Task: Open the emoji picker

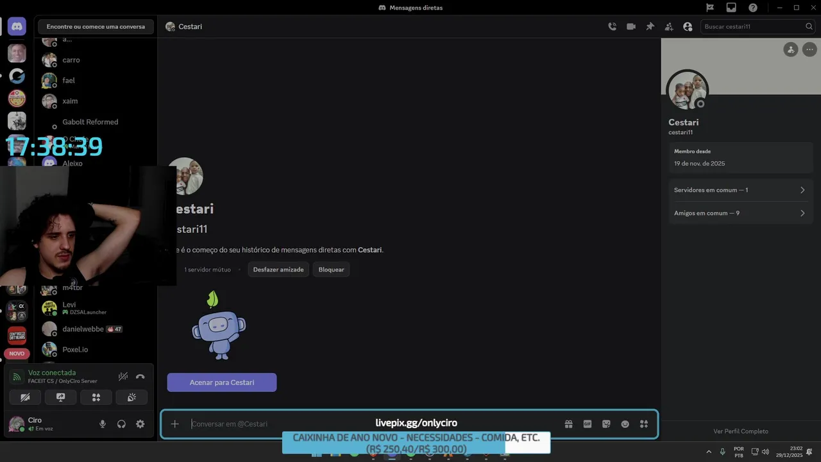Action: click(625, 424)
